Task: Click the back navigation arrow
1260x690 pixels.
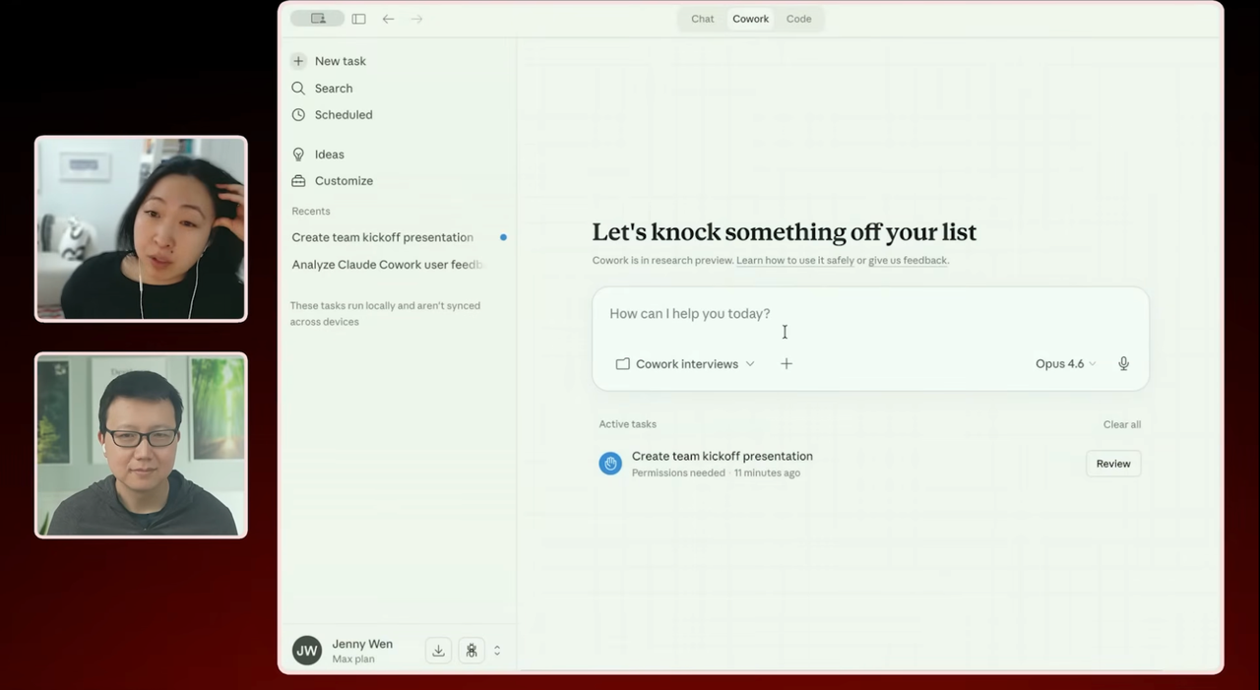Action: [x=388, y=19]
